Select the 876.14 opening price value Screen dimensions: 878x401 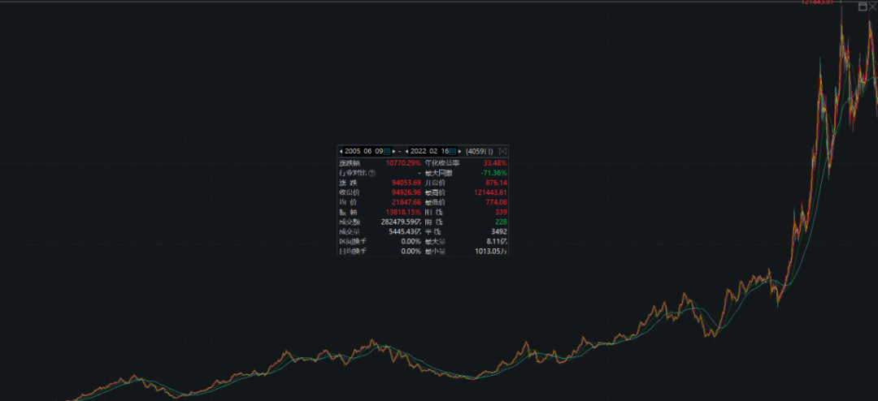pos(496,183)
